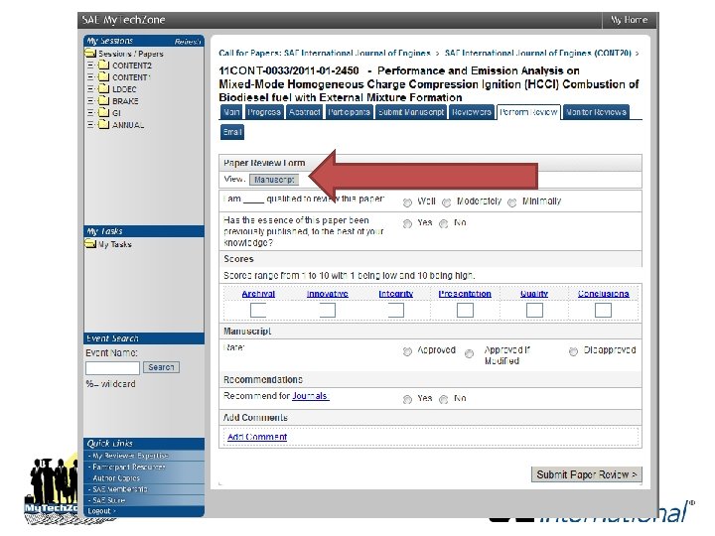715x536 pixels.
Task: Click the Innovative score input box
Action: [x=328, y=311]
